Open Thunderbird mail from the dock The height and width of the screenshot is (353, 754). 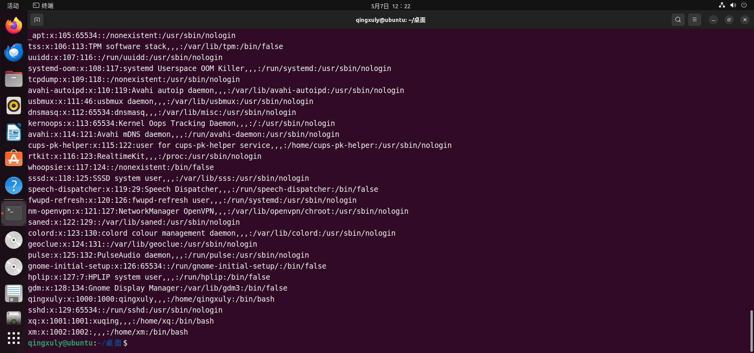(x=14, y=53)
